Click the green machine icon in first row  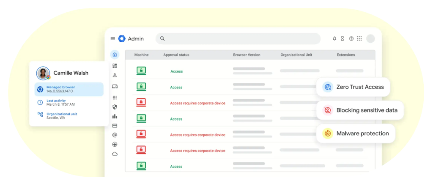(x=141, y=71)
